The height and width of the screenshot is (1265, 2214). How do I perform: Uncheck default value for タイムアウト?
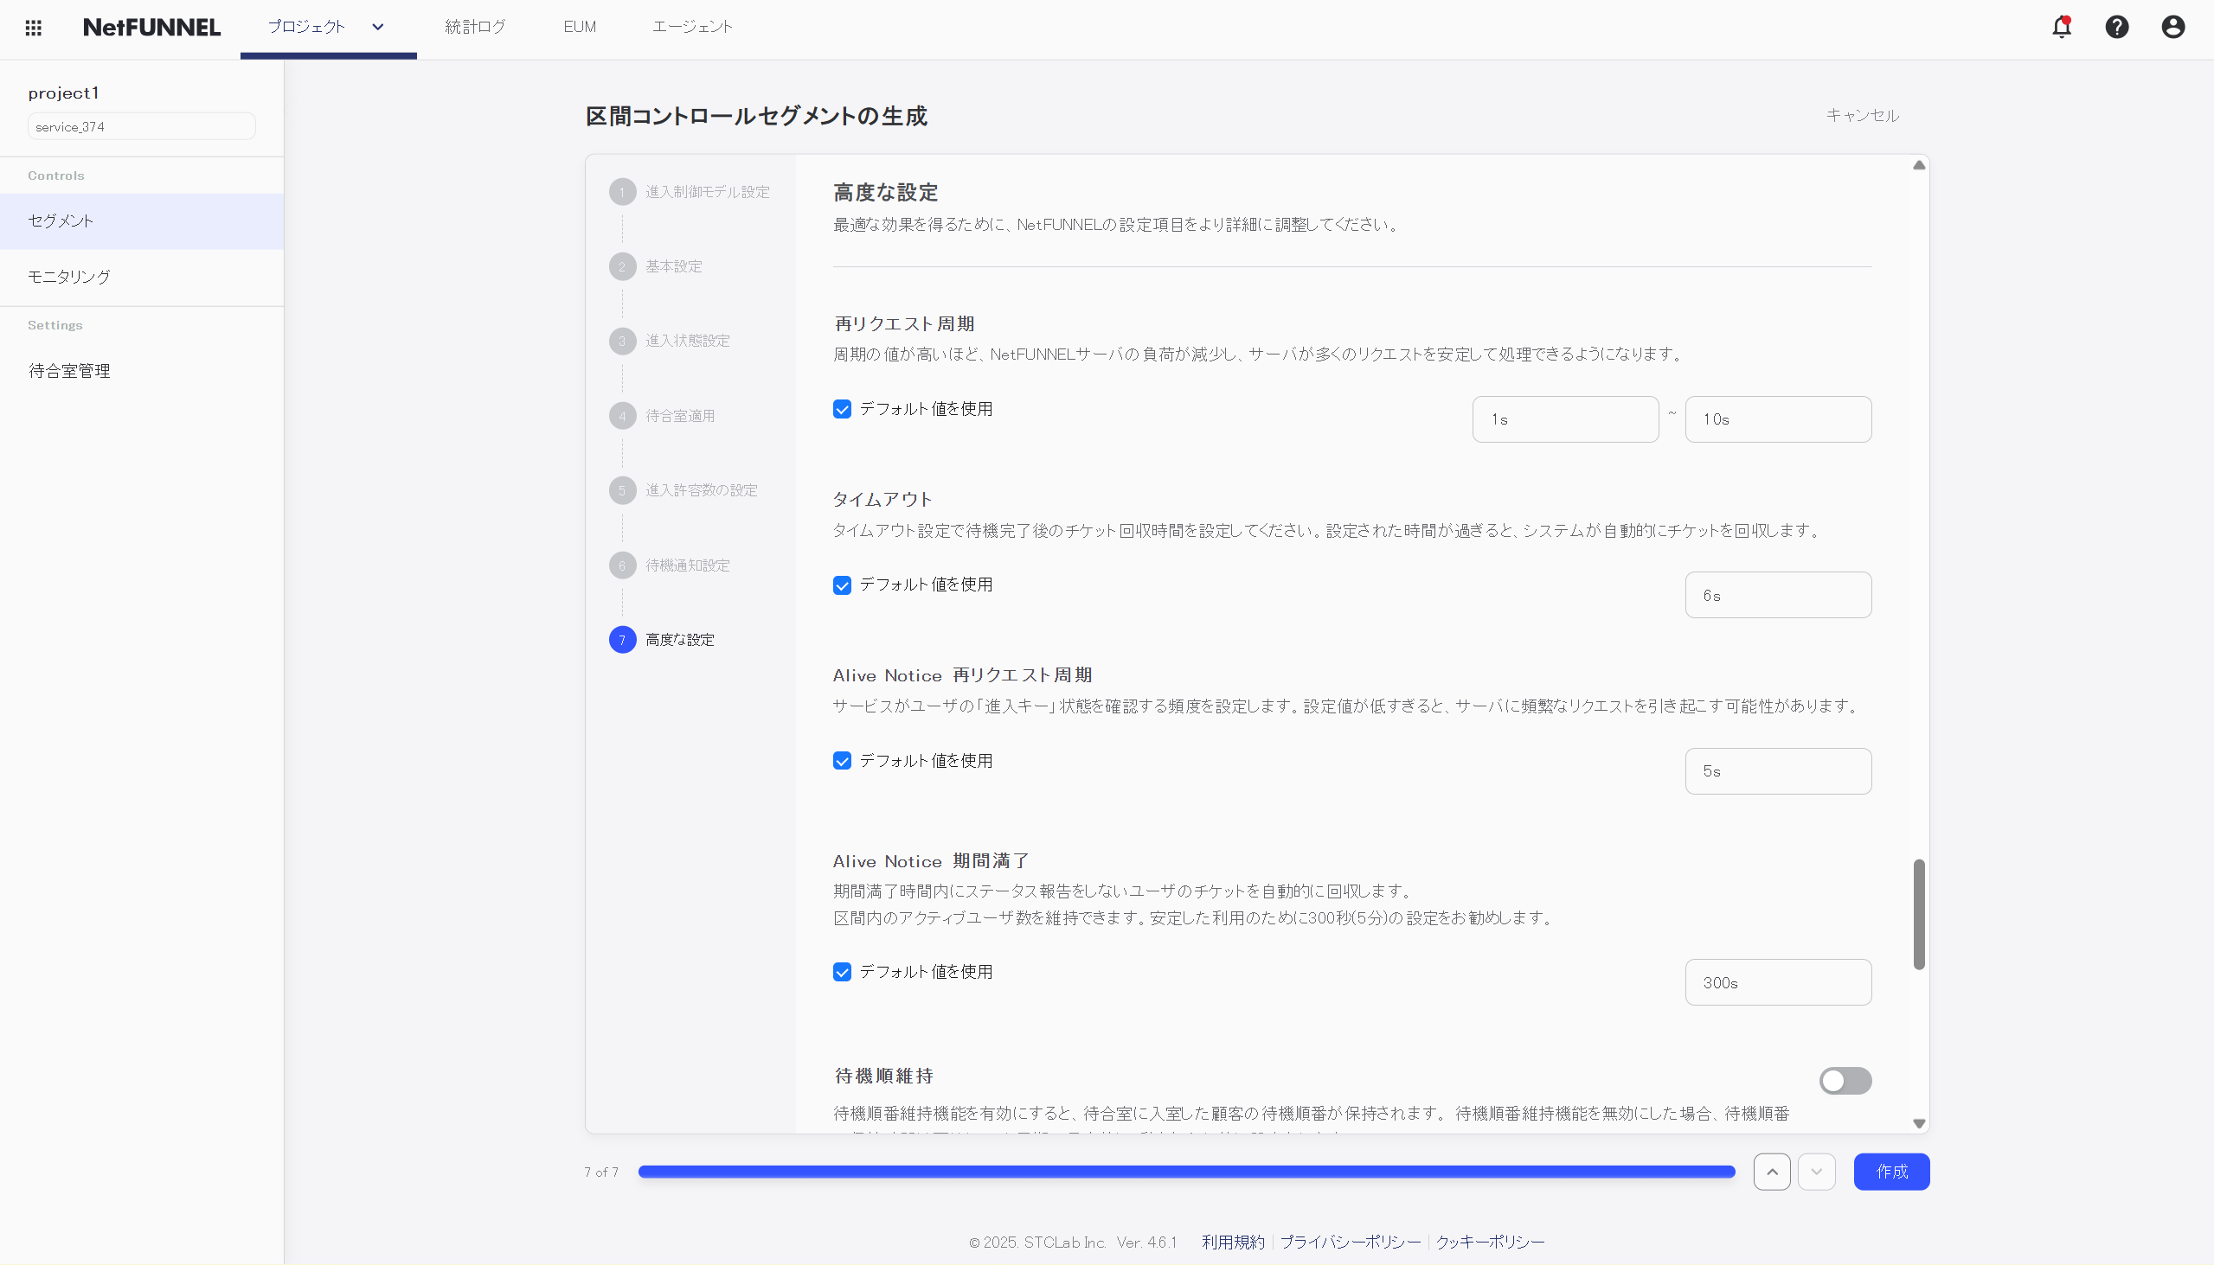tap(842, 585)
